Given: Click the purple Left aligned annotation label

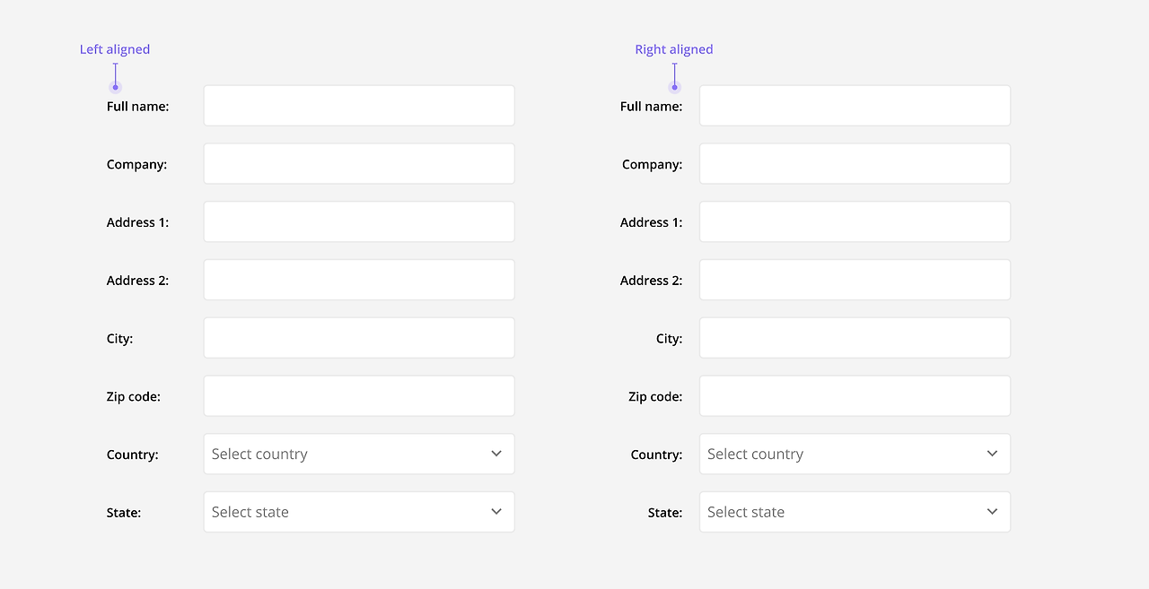Looking at the screenshot, I should point(115,49).
